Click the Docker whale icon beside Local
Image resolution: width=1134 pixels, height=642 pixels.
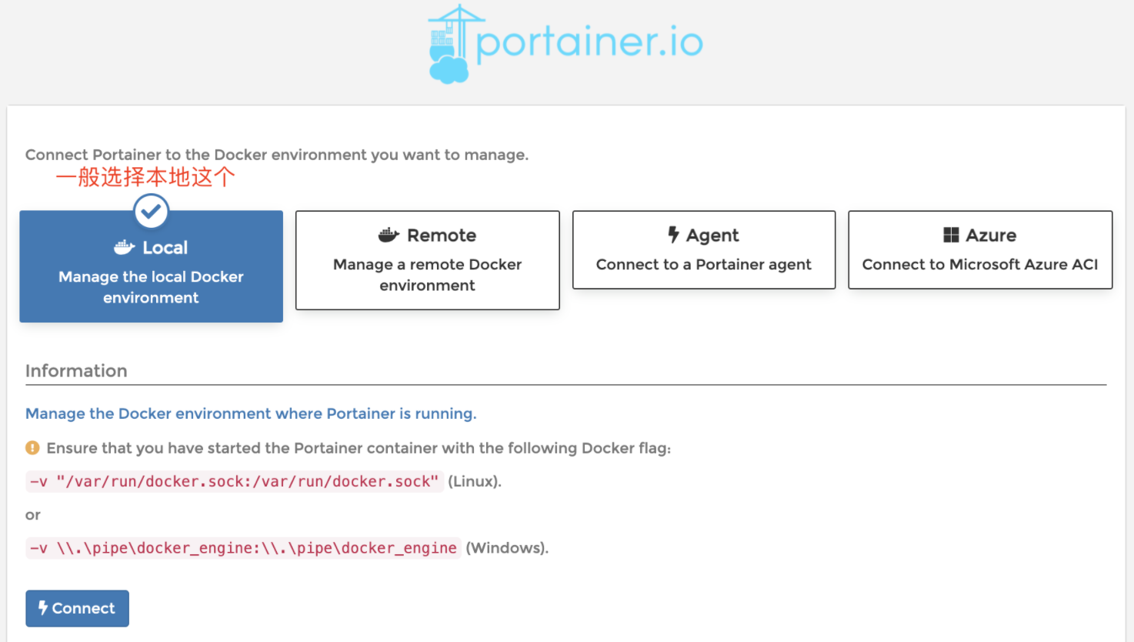click(x=125, y=248)
